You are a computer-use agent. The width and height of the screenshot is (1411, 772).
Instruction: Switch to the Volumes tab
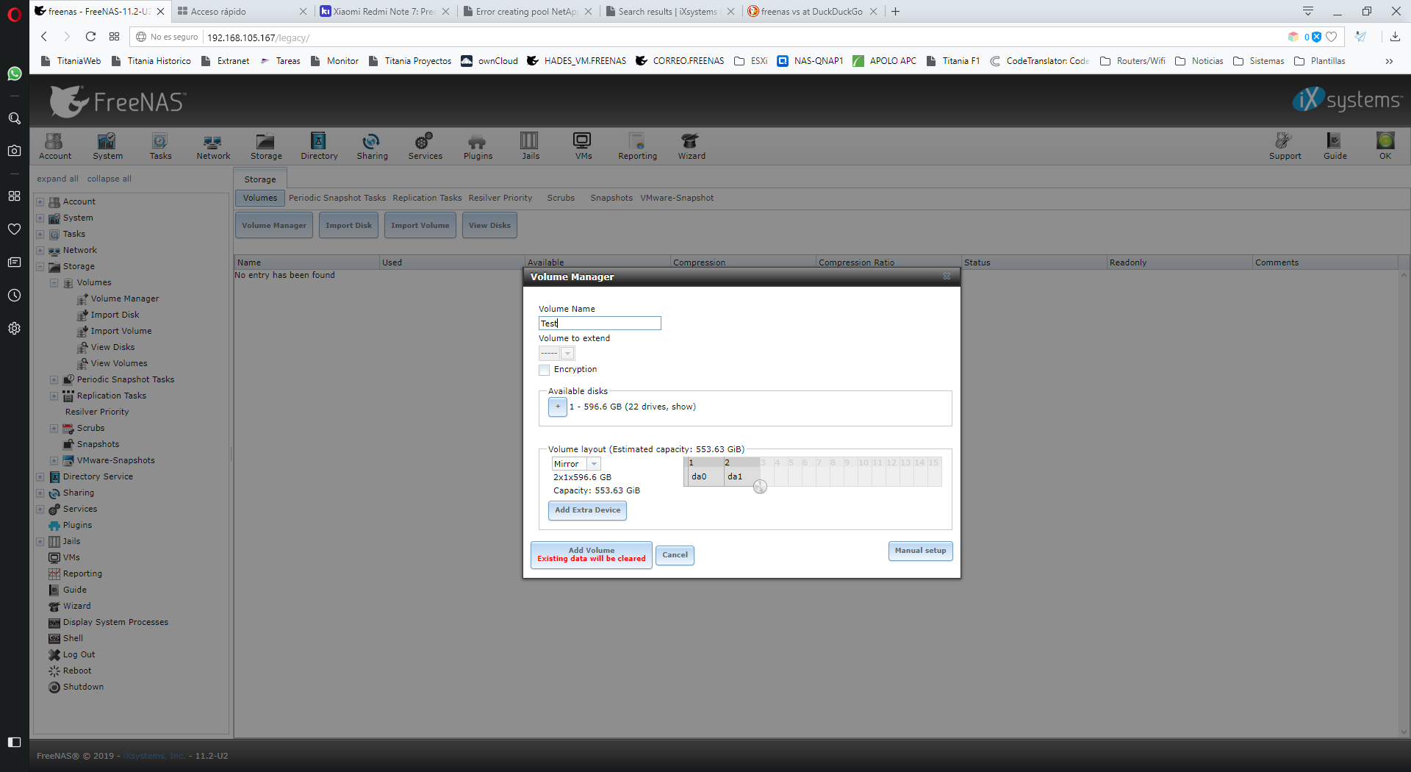260,198
